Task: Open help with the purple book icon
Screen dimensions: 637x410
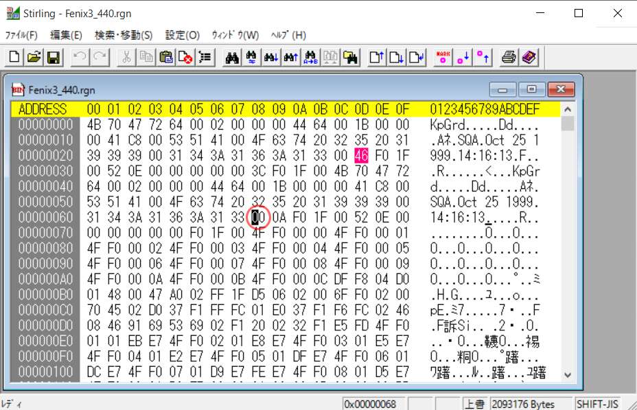Action: click(529, 57)
